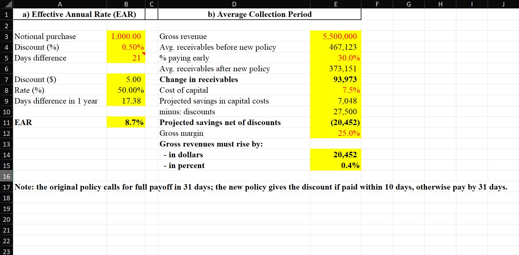
Task: Select row 1 header
Action: tap(6, 14)
